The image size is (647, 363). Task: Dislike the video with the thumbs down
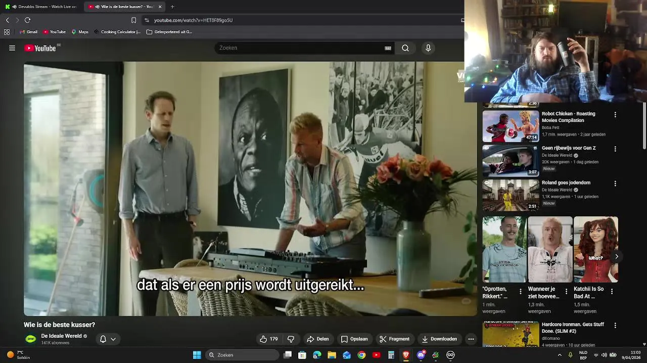[x=291, y=339]
